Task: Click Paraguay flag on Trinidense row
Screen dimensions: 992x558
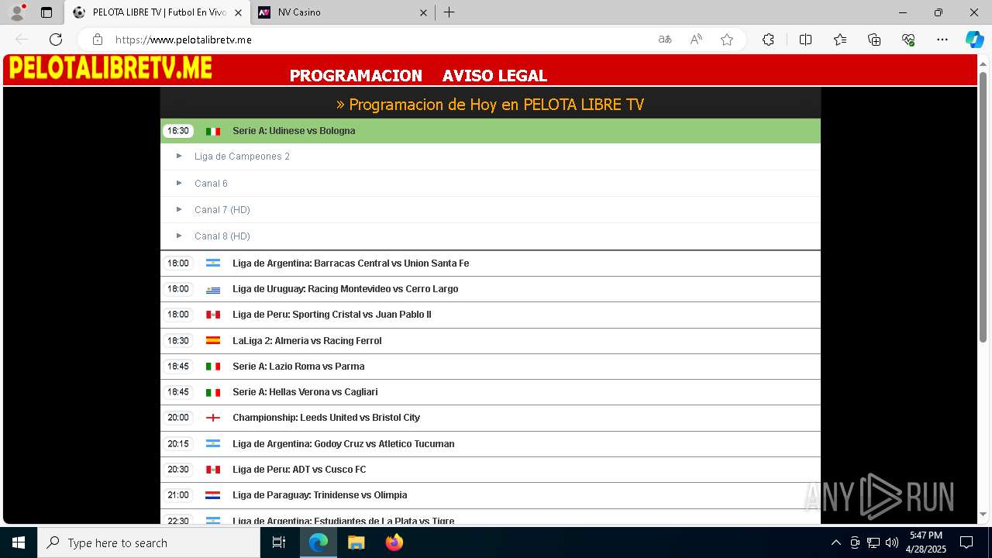Action: pyautogui.click(x=213, y=495)
